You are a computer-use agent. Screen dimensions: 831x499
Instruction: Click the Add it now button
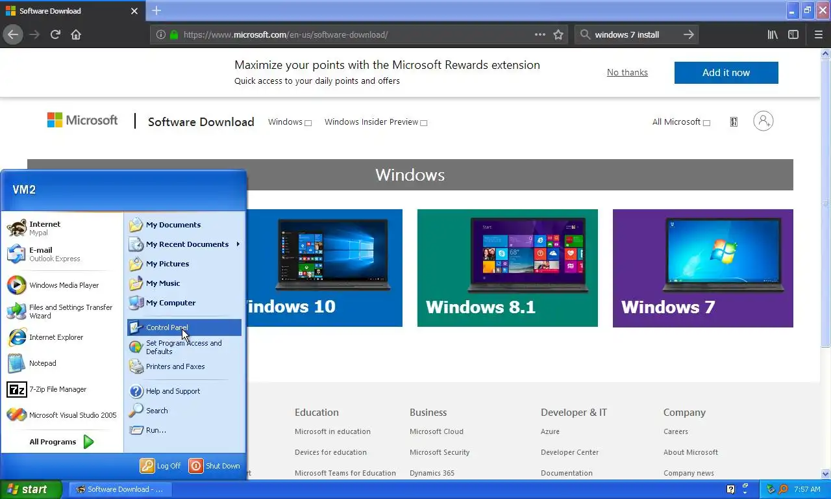click(x=726, y=73)
